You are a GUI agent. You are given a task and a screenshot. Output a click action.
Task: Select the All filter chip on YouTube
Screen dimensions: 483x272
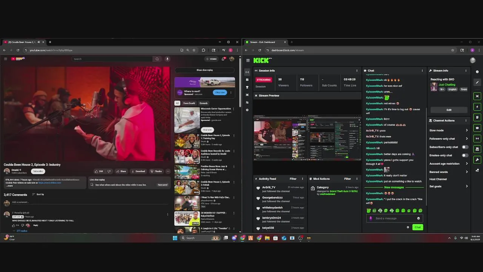tap(177, 103)
